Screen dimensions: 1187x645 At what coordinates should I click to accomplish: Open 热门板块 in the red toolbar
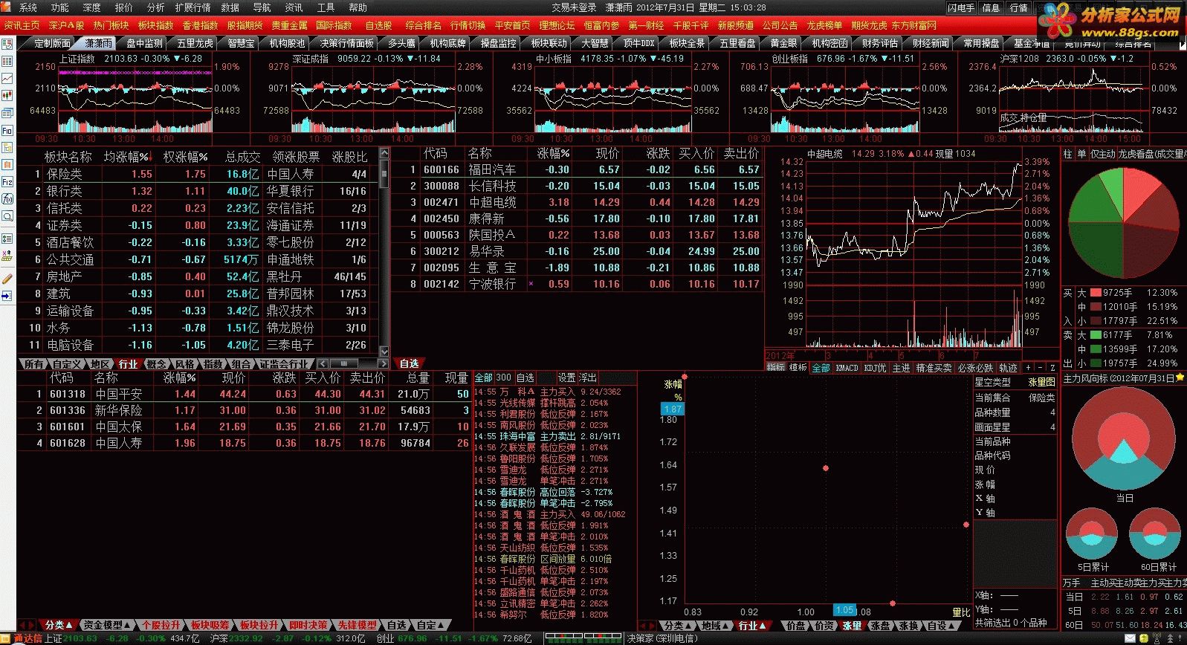pos(111,25)
